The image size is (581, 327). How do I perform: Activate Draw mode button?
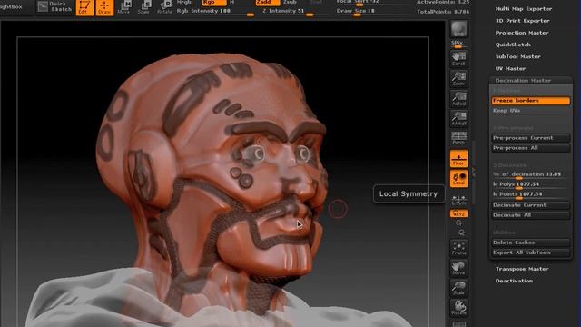(104, 7)
